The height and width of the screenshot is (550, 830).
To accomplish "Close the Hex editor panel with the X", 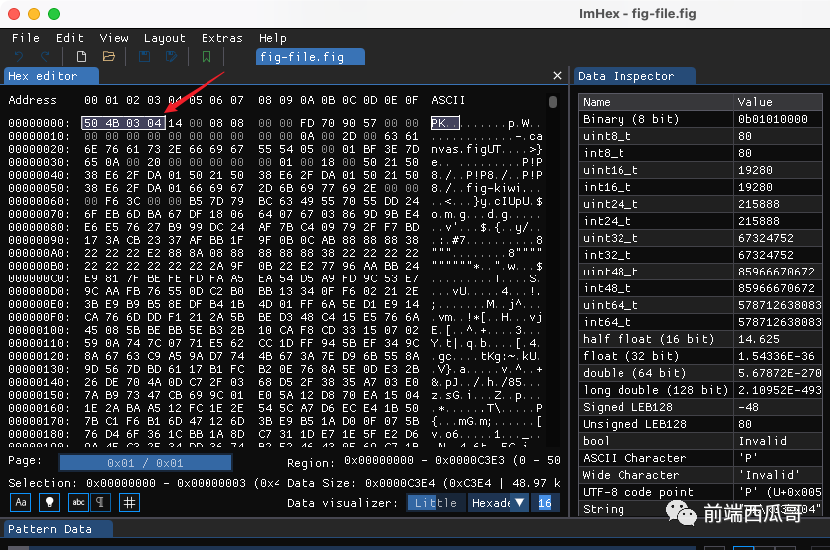I will pos(558,76).
